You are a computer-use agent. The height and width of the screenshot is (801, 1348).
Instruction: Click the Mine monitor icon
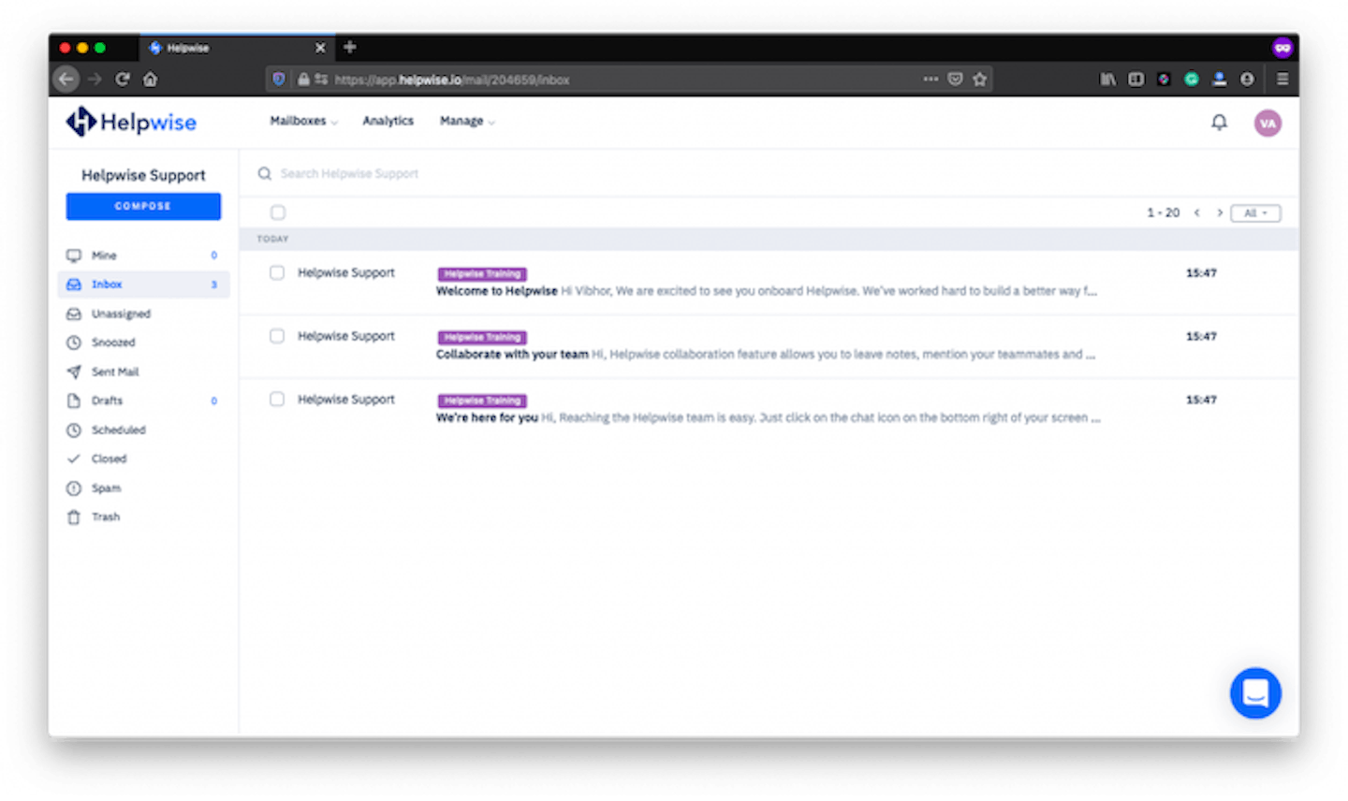[74, 255]
